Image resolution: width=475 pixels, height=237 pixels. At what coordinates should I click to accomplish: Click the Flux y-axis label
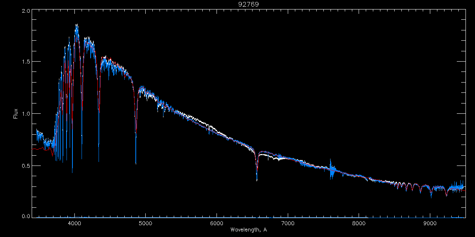pyautogui.click(x=16, y=114)
